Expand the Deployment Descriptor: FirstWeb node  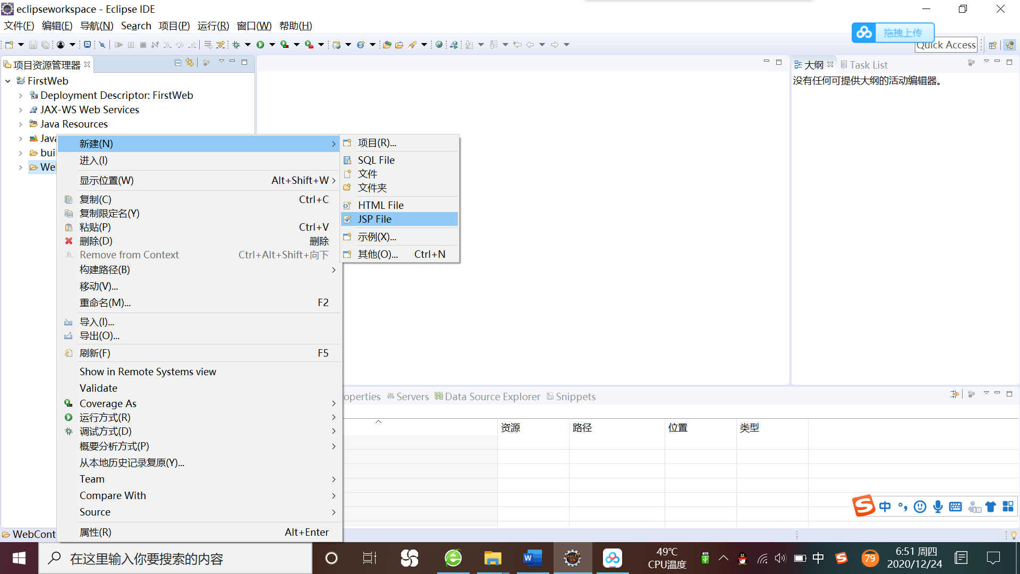[21, 95]
